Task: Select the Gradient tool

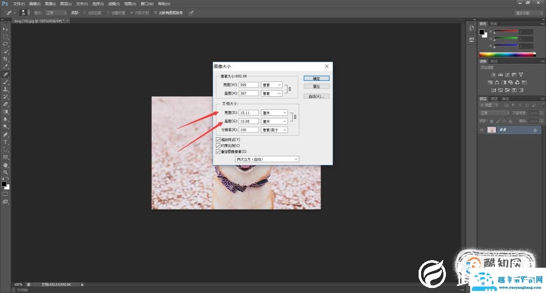Action: [x=5, y=112]
